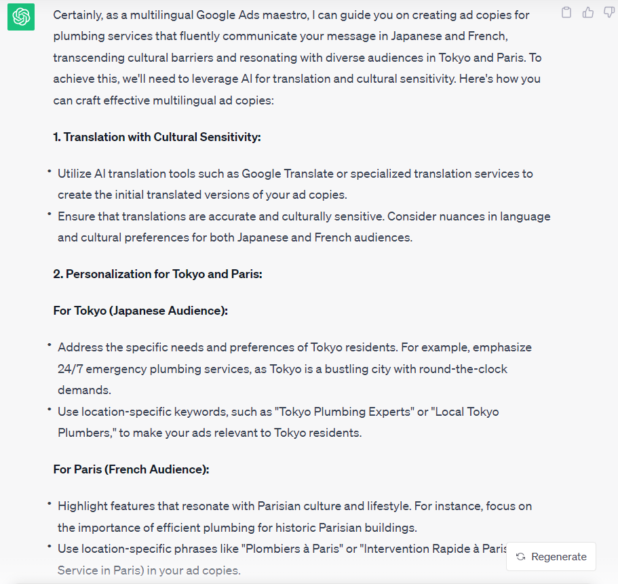Click the "Personalization for Tokyo and Paris" heading
Image resolution: width=618 pixels, height=584 pixels.
[x=157, y=274]
